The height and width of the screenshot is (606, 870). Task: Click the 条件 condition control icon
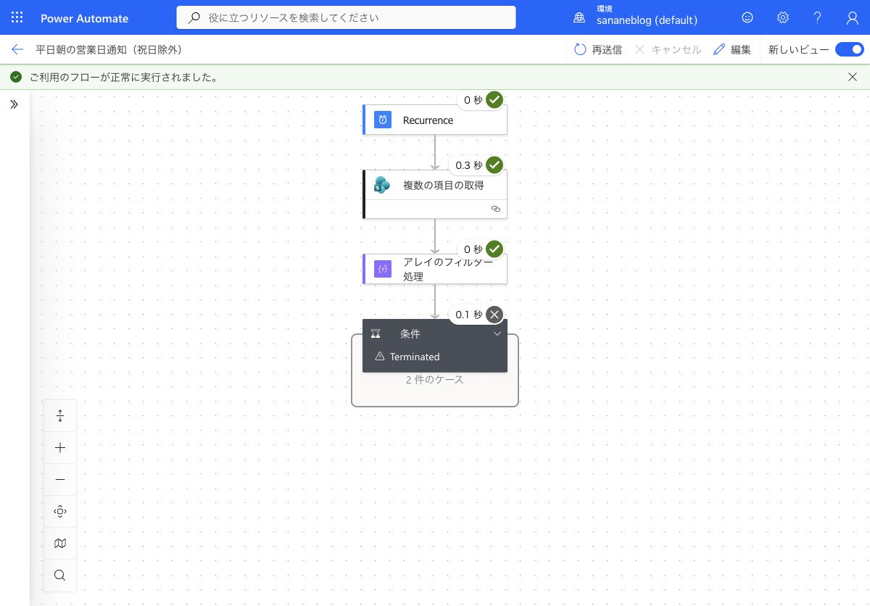[376, 334]
